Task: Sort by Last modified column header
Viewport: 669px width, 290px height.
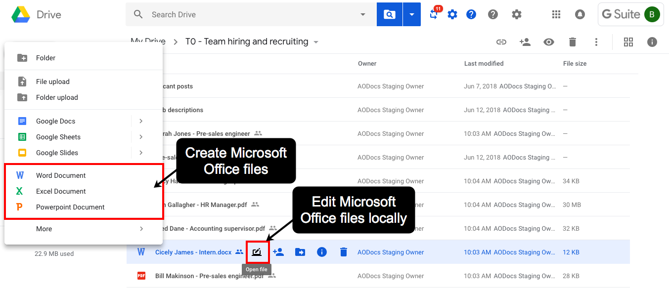Action: (x=484, y=63)
